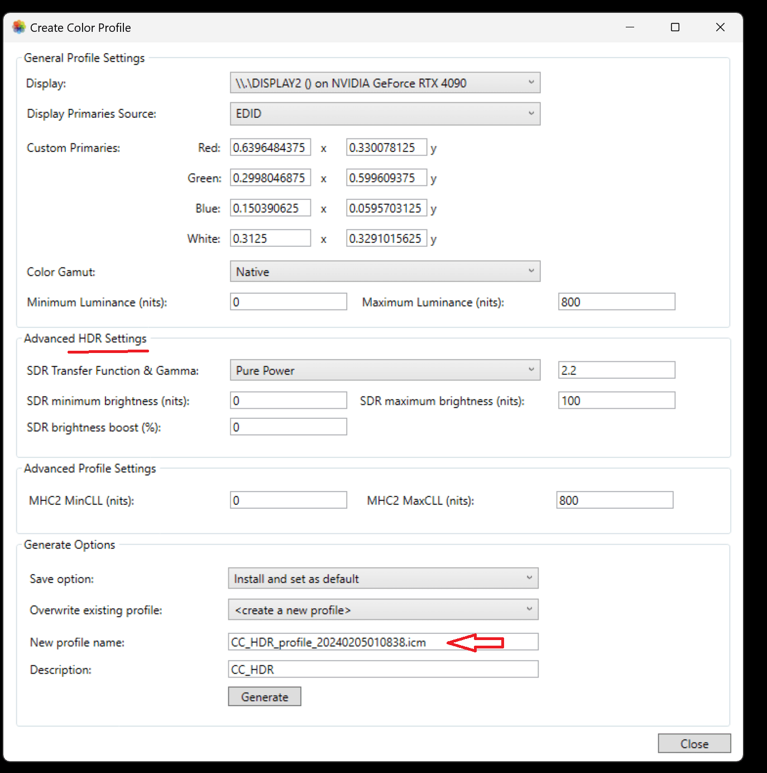Click the Red x primary field
The width and height of the screenshot is (767, 773).
[270, 147]
